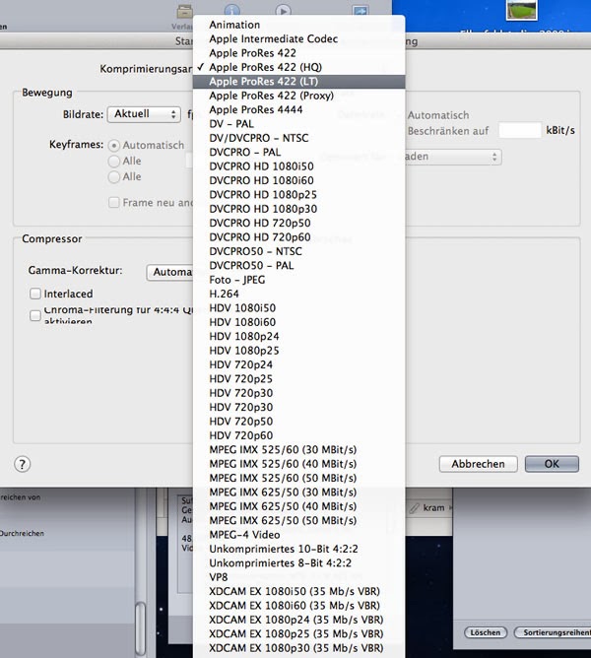Select VP8 codec
The height and width of the screenshot is (658, 591).
(298, 577)
